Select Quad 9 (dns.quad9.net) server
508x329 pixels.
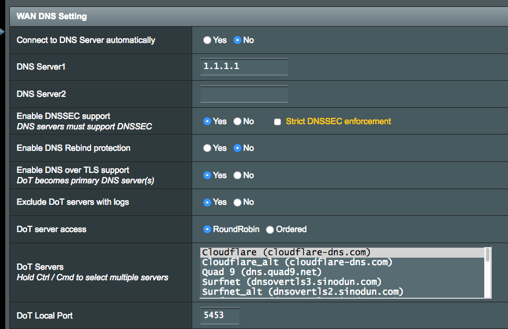point(261,272)
